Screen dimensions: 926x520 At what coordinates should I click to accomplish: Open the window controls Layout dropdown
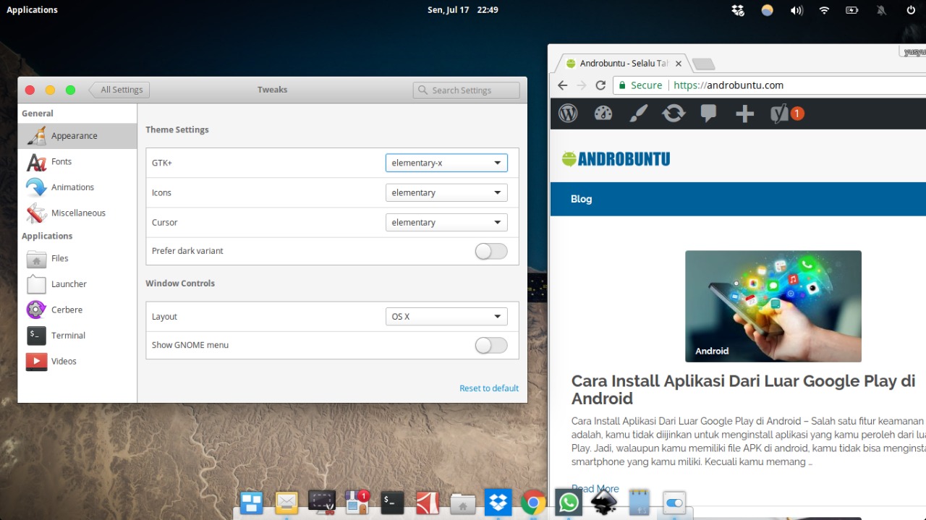446,316
